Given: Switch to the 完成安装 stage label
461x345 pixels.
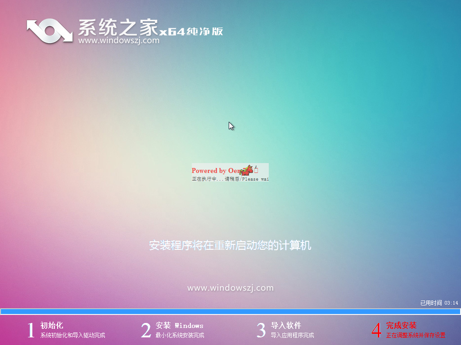Looking at the screenshot, I should (x=400, y=325).
